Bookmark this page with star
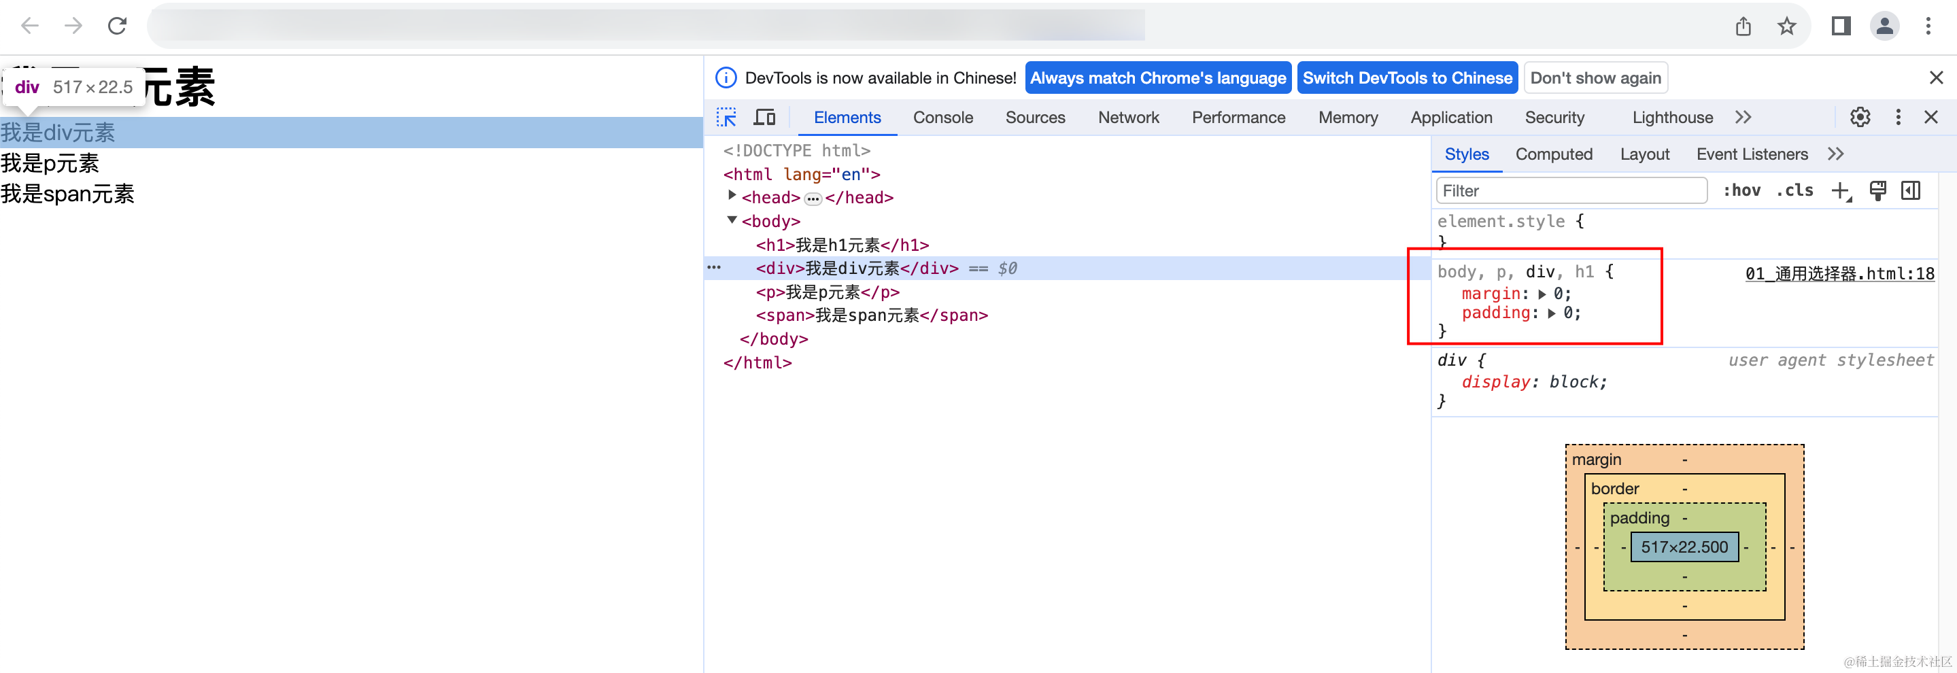Screen dimensions: 1957x673 (x=1787, y=27)
